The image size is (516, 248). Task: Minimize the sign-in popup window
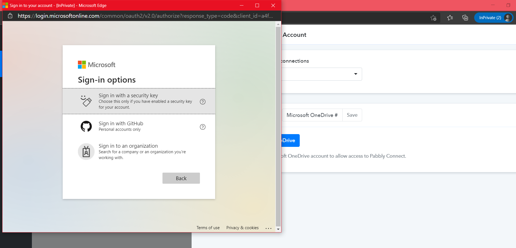[x=242, y=6]
